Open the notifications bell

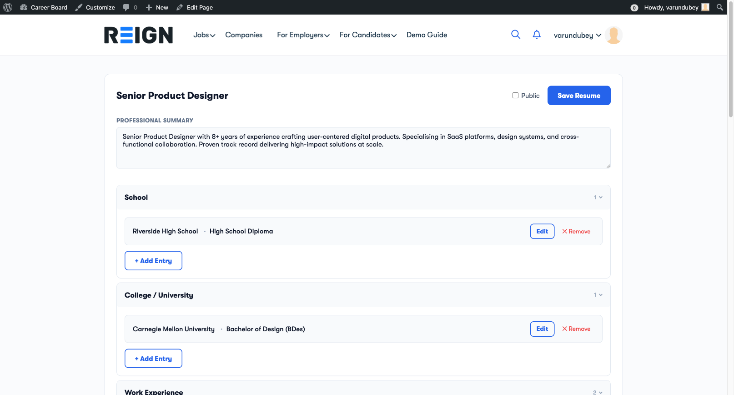coord(537,35)
